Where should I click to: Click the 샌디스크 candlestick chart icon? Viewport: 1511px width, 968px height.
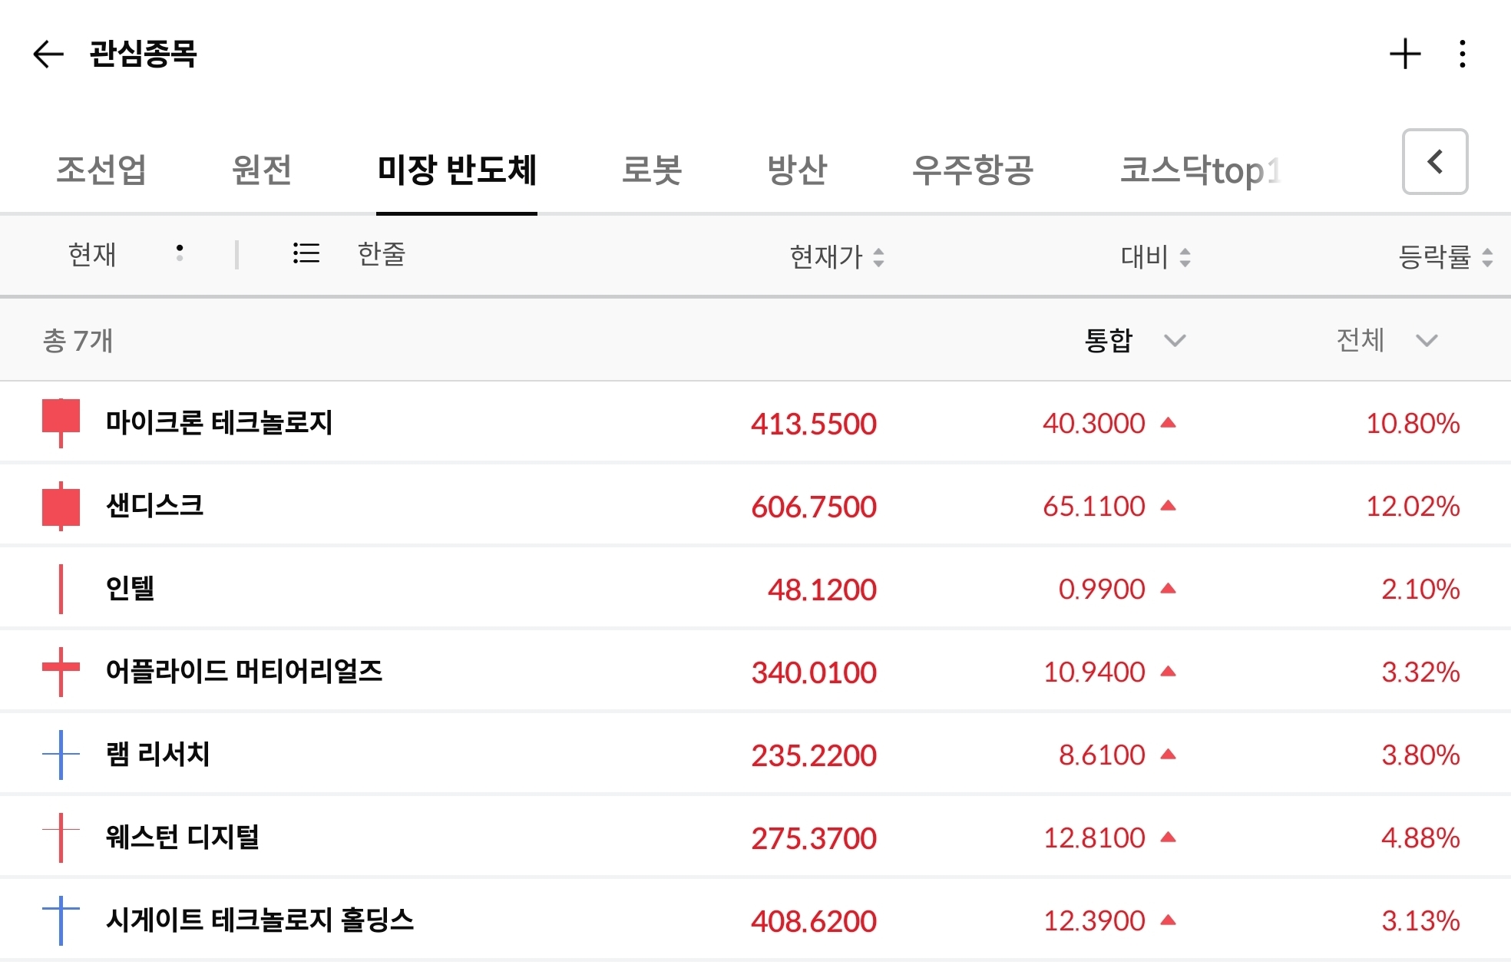click(61, 506)
